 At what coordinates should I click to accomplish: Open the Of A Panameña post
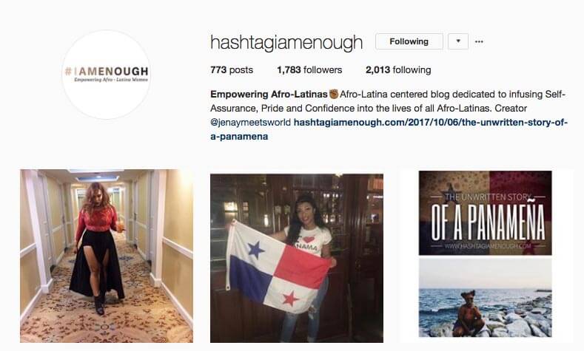[x=486, y=254]
